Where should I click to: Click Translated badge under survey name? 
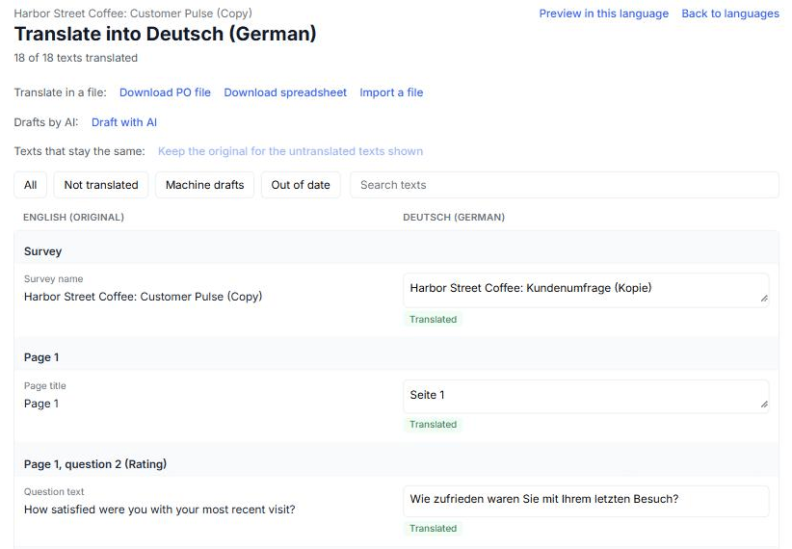coord(433,319)
